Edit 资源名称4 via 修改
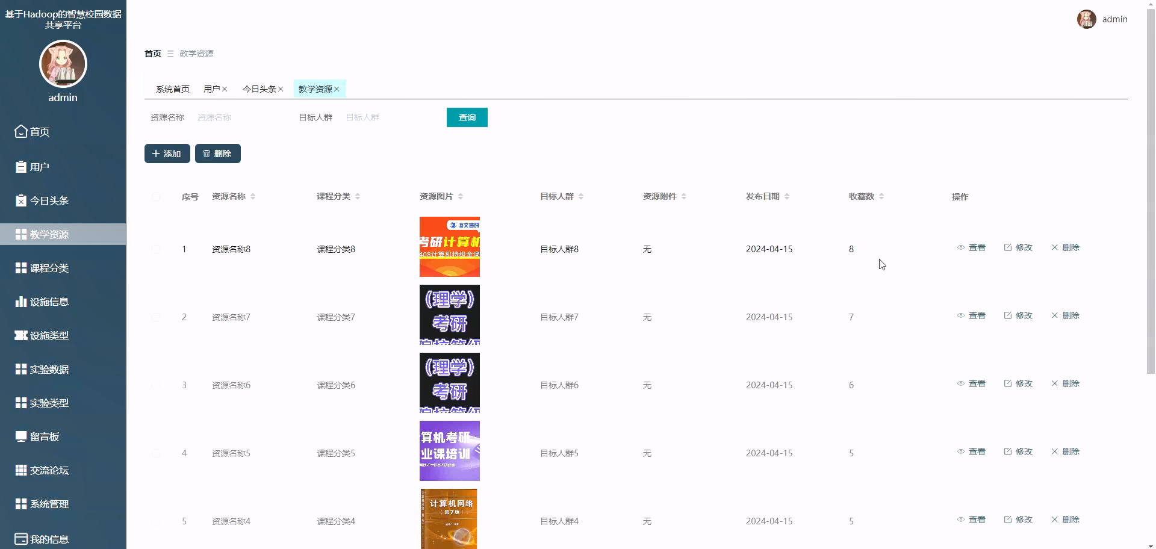1156x549 pixels. click(x=1018, y=520)
